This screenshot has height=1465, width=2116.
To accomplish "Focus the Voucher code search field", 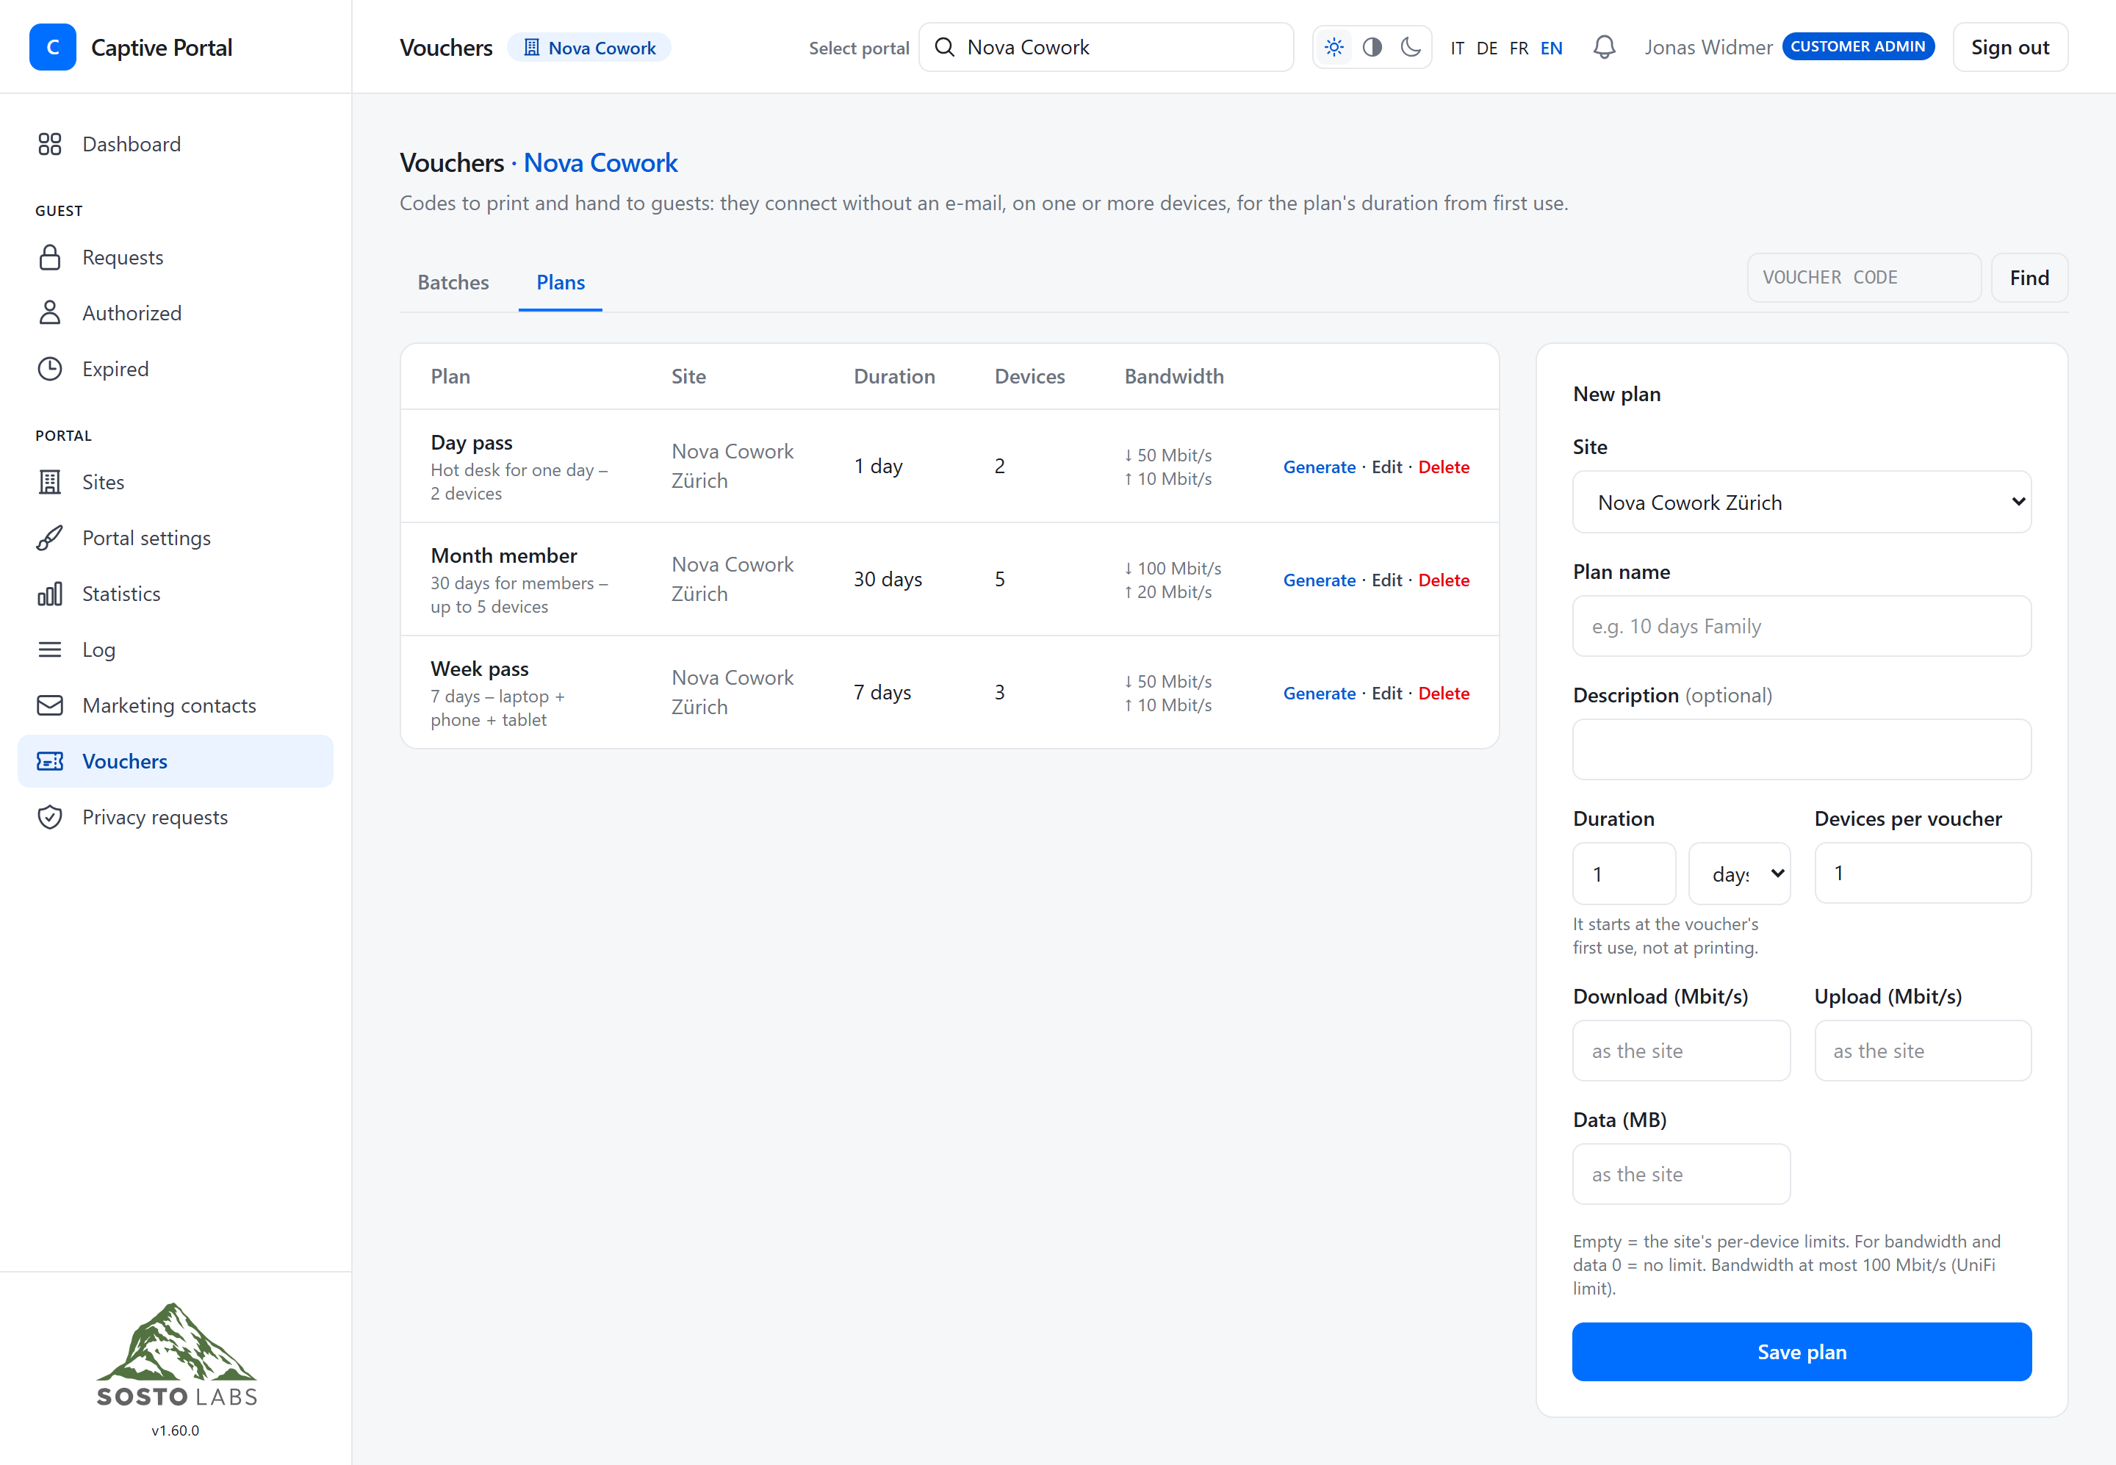I will pos(1863,277).
